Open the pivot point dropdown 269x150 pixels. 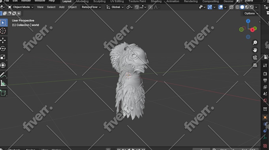pyautogui.click(x=129, y=7)
